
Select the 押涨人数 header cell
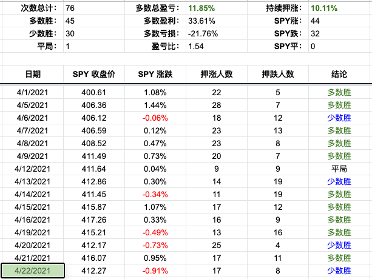pyautogui.click(x=217, y=74)
